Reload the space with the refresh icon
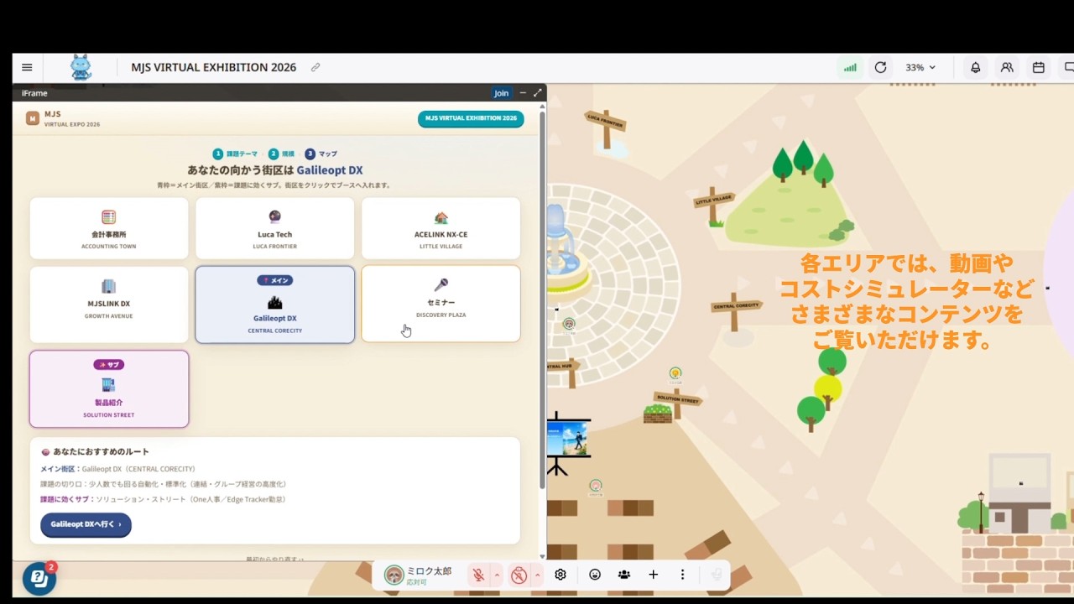The width and height of the screenshot is (1074, 604). pyautogui.click(x=880, y=67)
